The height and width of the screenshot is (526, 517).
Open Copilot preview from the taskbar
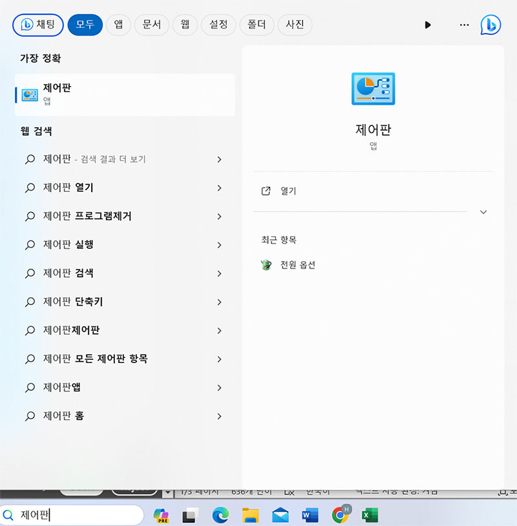161,515
